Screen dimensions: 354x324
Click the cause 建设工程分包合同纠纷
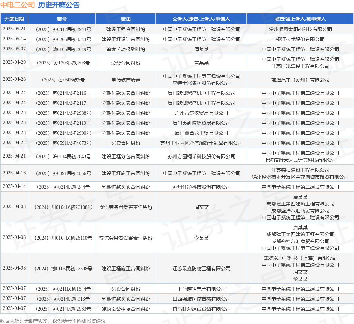(126, 156)
